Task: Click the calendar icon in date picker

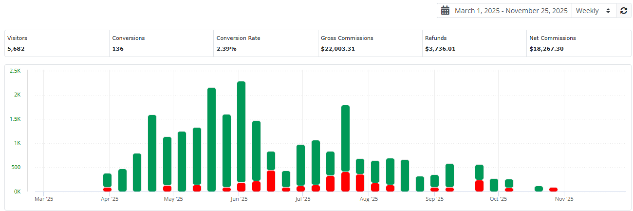Action: pyautogui.click(x=445, y=11)
